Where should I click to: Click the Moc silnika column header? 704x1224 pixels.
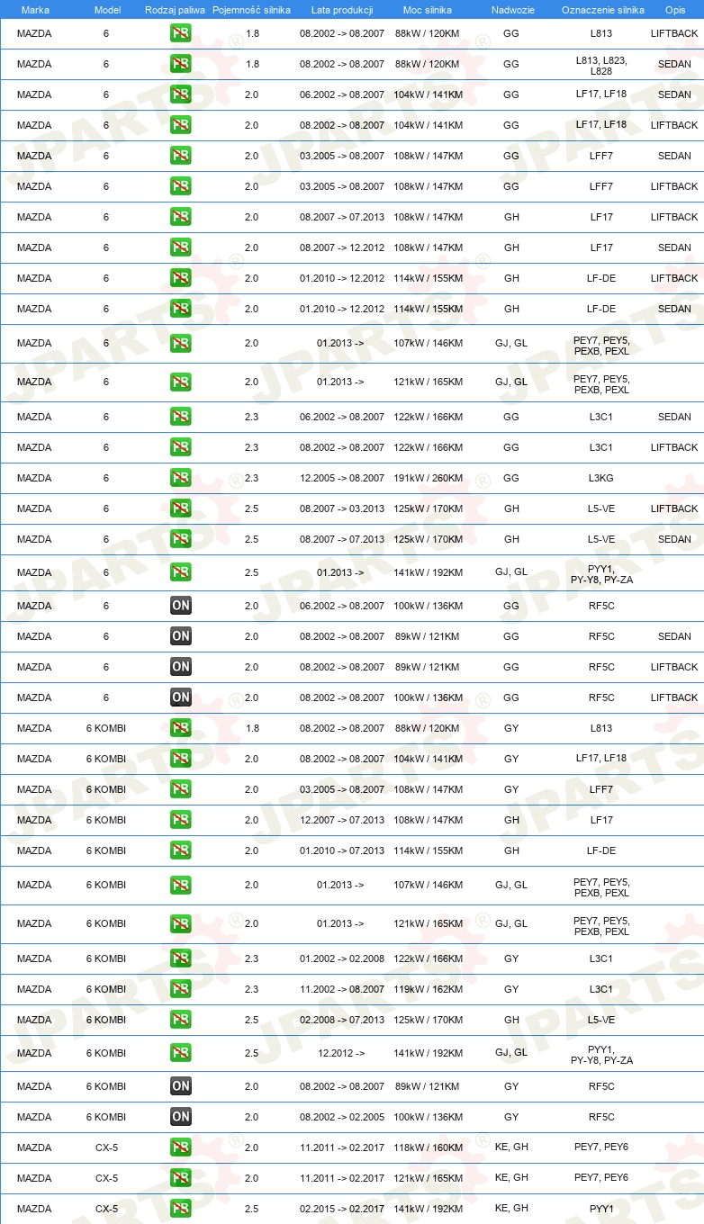pos(429,9)
